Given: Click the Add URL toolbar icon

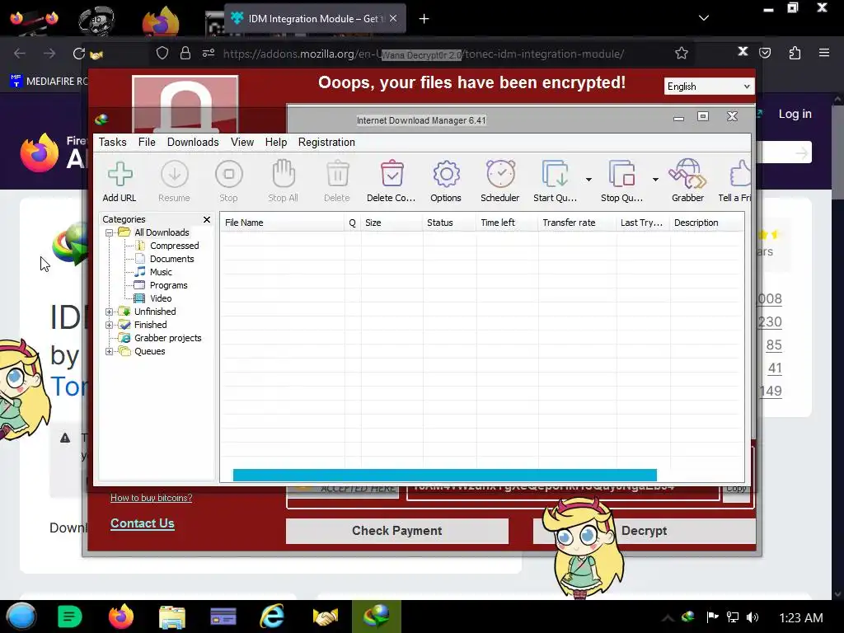Looking at the screenshot, I should (120, 175).
